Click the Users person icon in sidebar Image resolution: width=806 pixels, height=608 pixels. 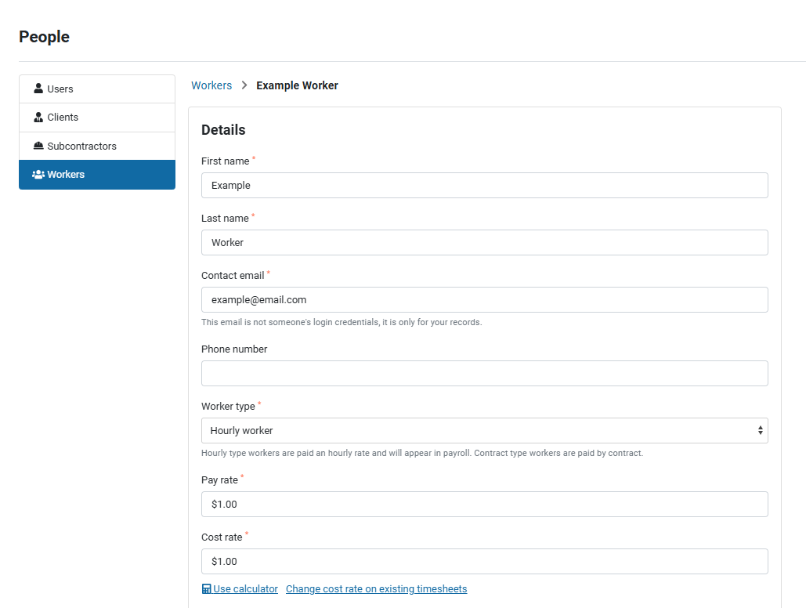[38, 89]
